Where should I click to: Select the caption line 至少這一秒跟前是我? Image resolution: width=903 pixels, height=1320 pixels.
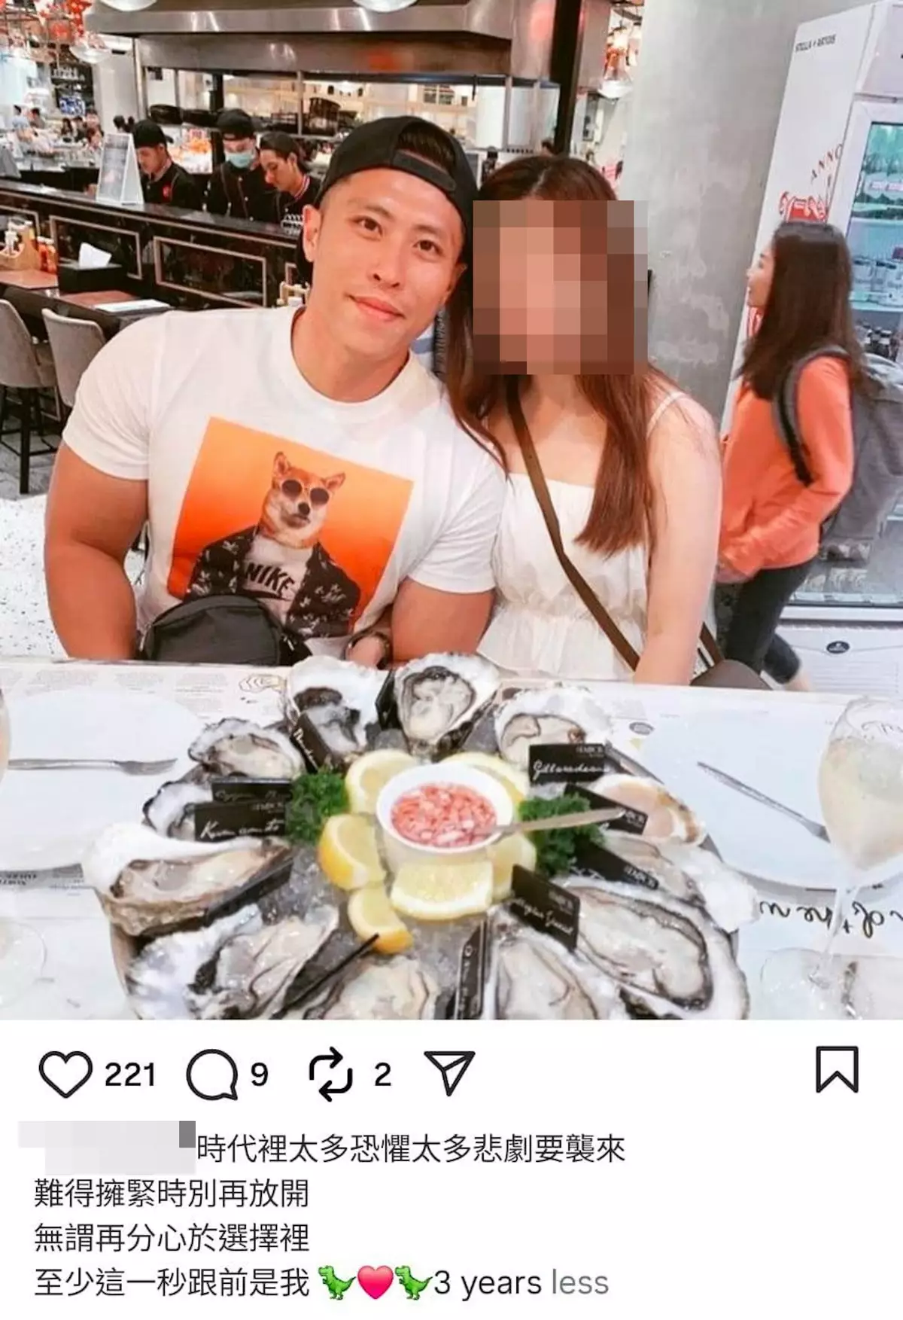pyautogui.click(x=172, y=1282)
